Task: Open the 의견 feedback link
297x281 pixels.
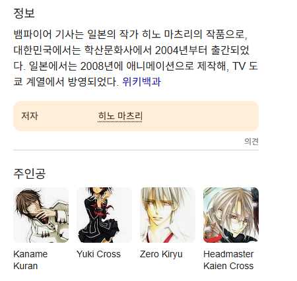Action: [x=251, y=141]
